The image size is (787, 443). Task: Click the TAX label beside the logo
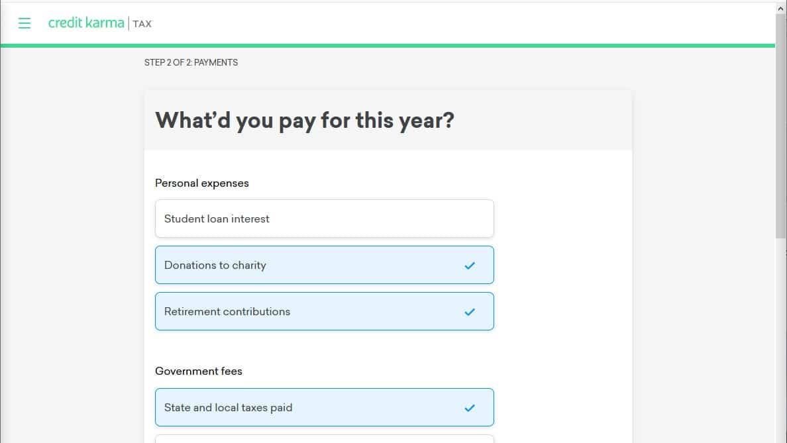142,24
